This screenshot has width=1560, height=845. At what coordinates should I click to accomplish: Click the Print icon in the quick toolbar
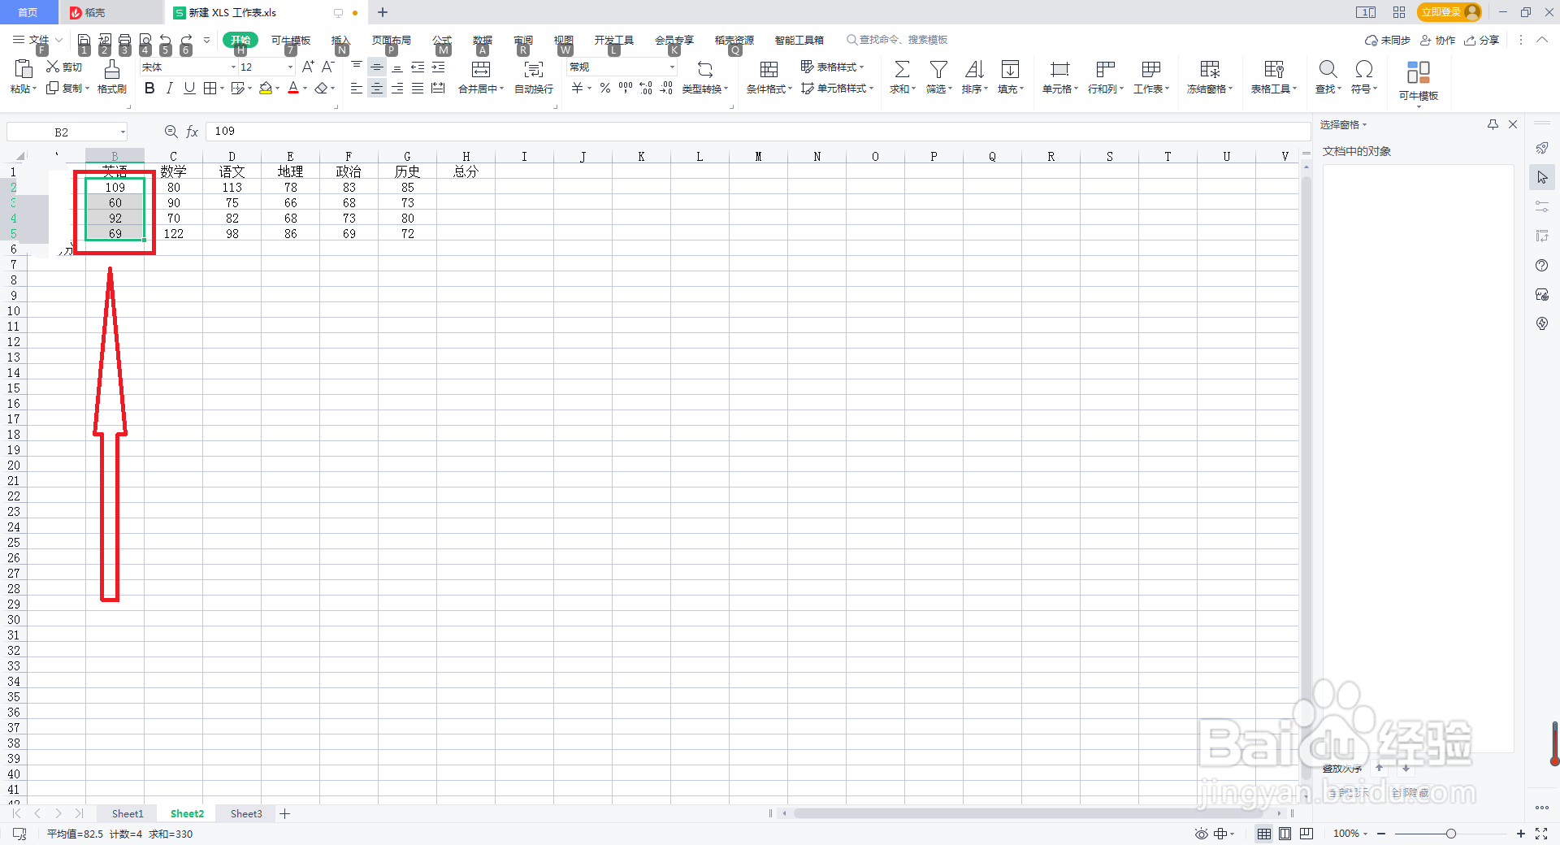125,40
